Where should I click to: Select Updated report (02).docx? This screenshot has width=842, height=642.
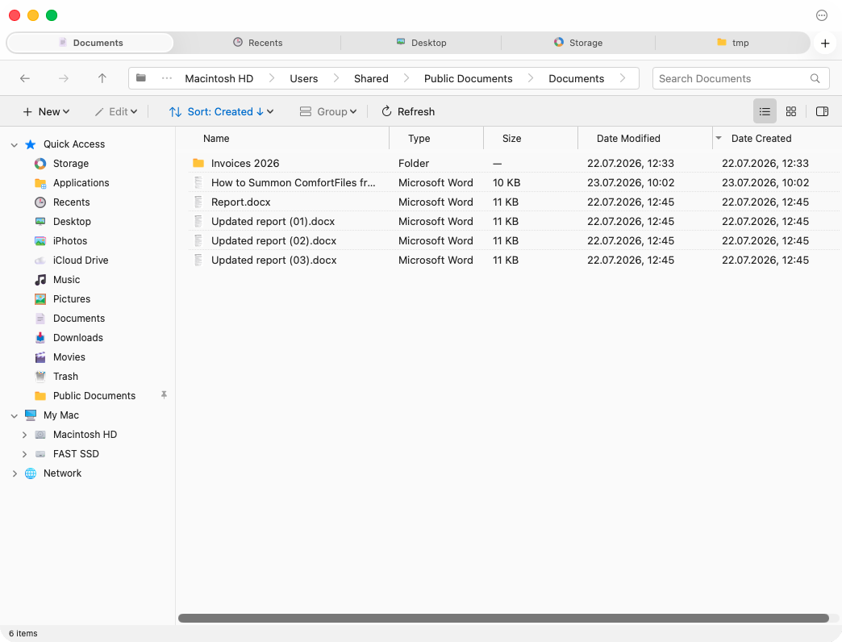click(x=514, y=240)
